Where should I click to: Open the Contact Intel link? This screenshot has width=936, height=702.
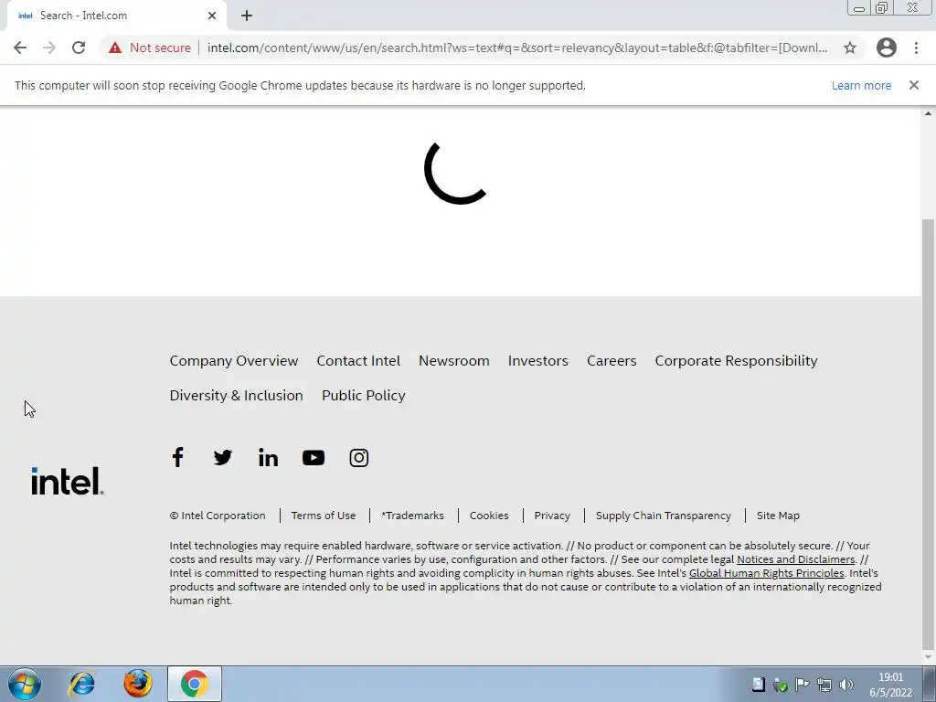(x=358, y=360)
